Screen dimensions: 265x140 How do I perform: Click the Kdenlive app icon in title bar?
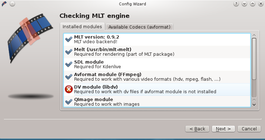click(4, 4)
